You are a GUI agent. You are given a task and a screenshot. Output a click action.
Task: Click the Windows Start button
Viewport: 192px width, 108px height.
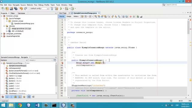coord(3,105)
